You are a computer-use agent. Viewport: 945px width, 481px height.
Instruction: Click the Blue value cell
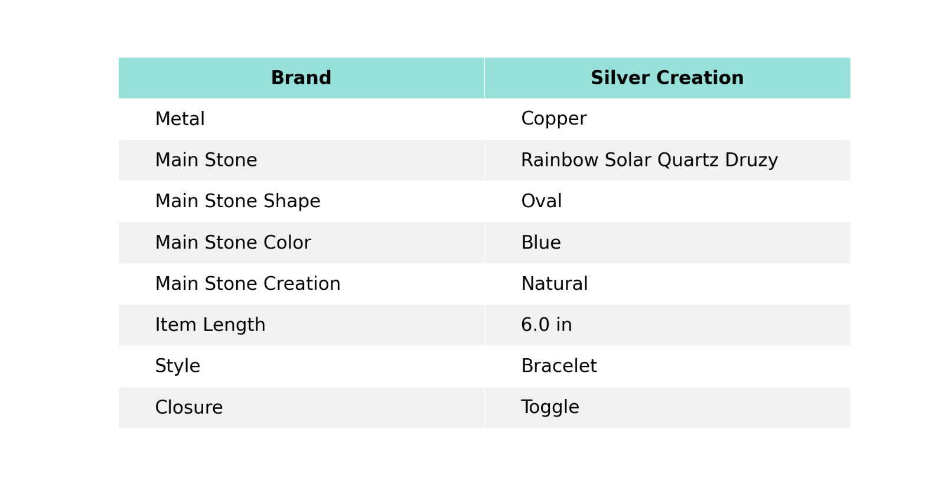[x=667, y=243]
